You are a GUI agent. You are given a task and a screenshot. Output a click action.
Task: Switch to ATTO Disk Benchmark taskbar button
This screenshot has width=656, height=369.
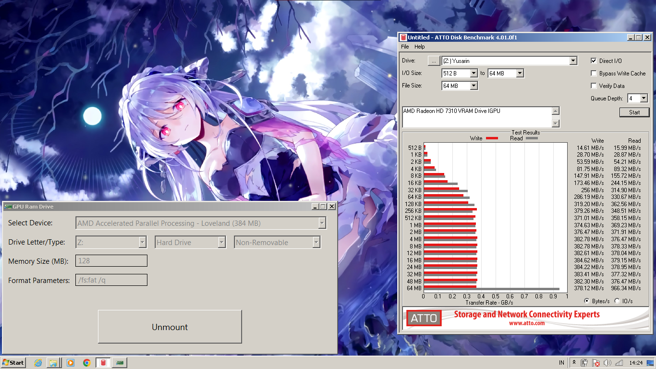click(x=103, y=363)
